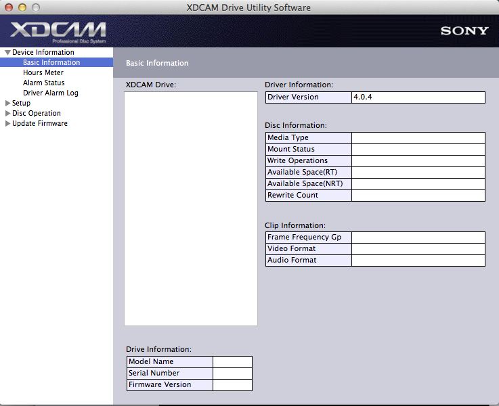Open the Hours Meter page
Viewport: 499px width, 406px height.
(43, 72)
